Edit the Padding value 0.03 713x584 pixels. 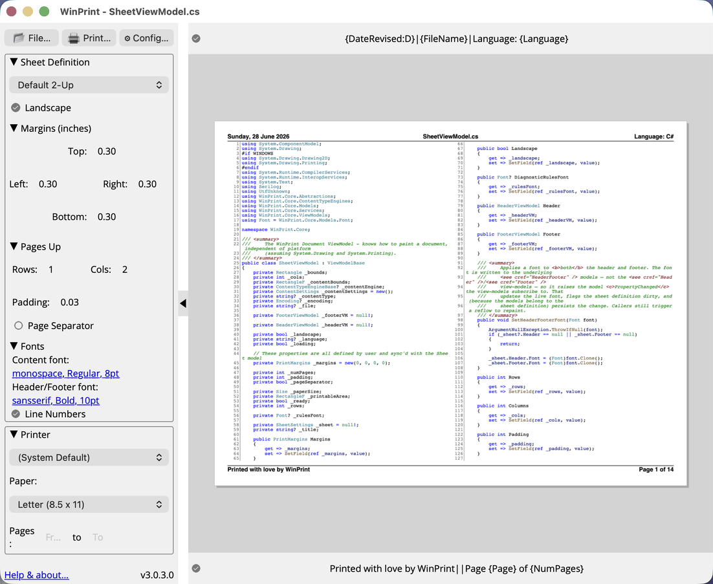tap(70, 302)
